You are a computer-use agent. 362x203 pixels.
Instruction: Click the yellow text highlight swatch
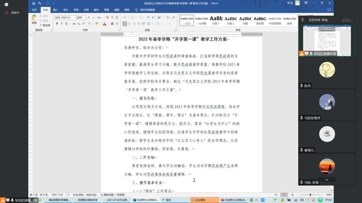tap(97, 24)
